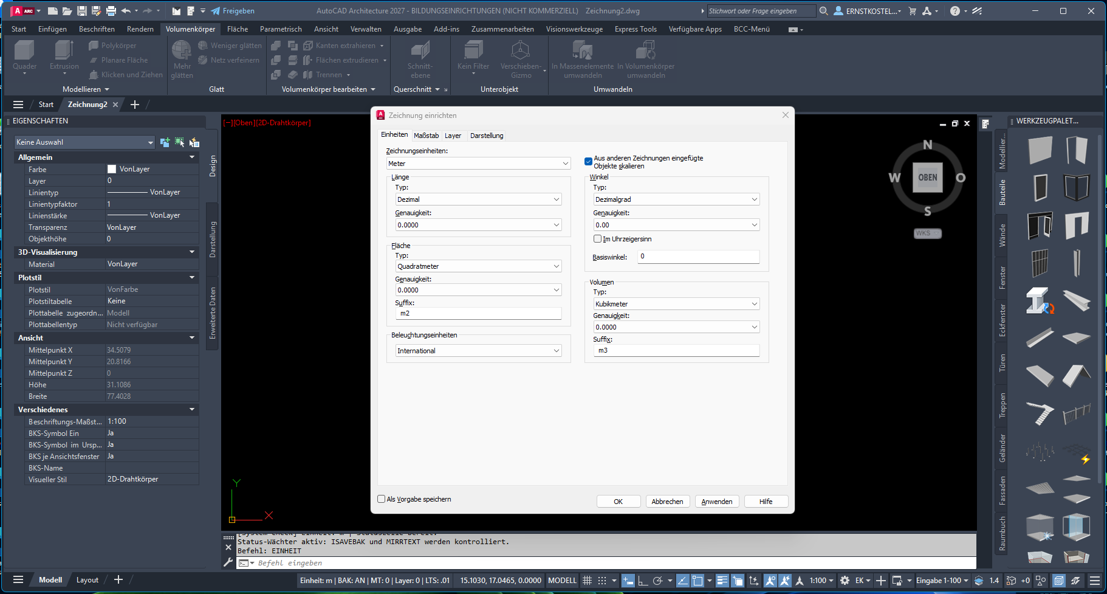Click the Mehr glätten mesh icon
Image resolution: width=1107 pixels, height=594 pixels.
(182, 51)
